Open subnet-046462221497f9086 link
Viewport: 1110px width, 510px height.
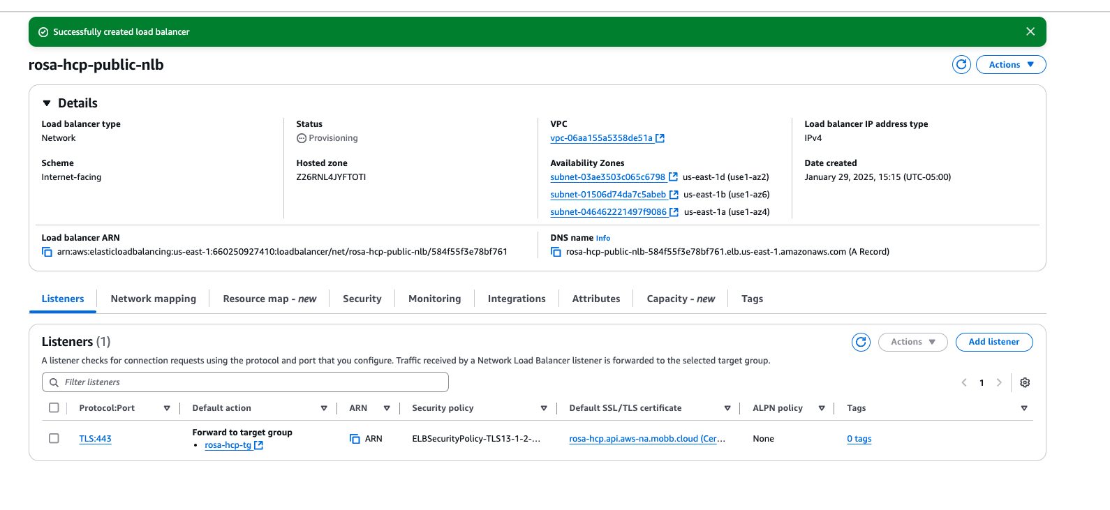point(608,212)
